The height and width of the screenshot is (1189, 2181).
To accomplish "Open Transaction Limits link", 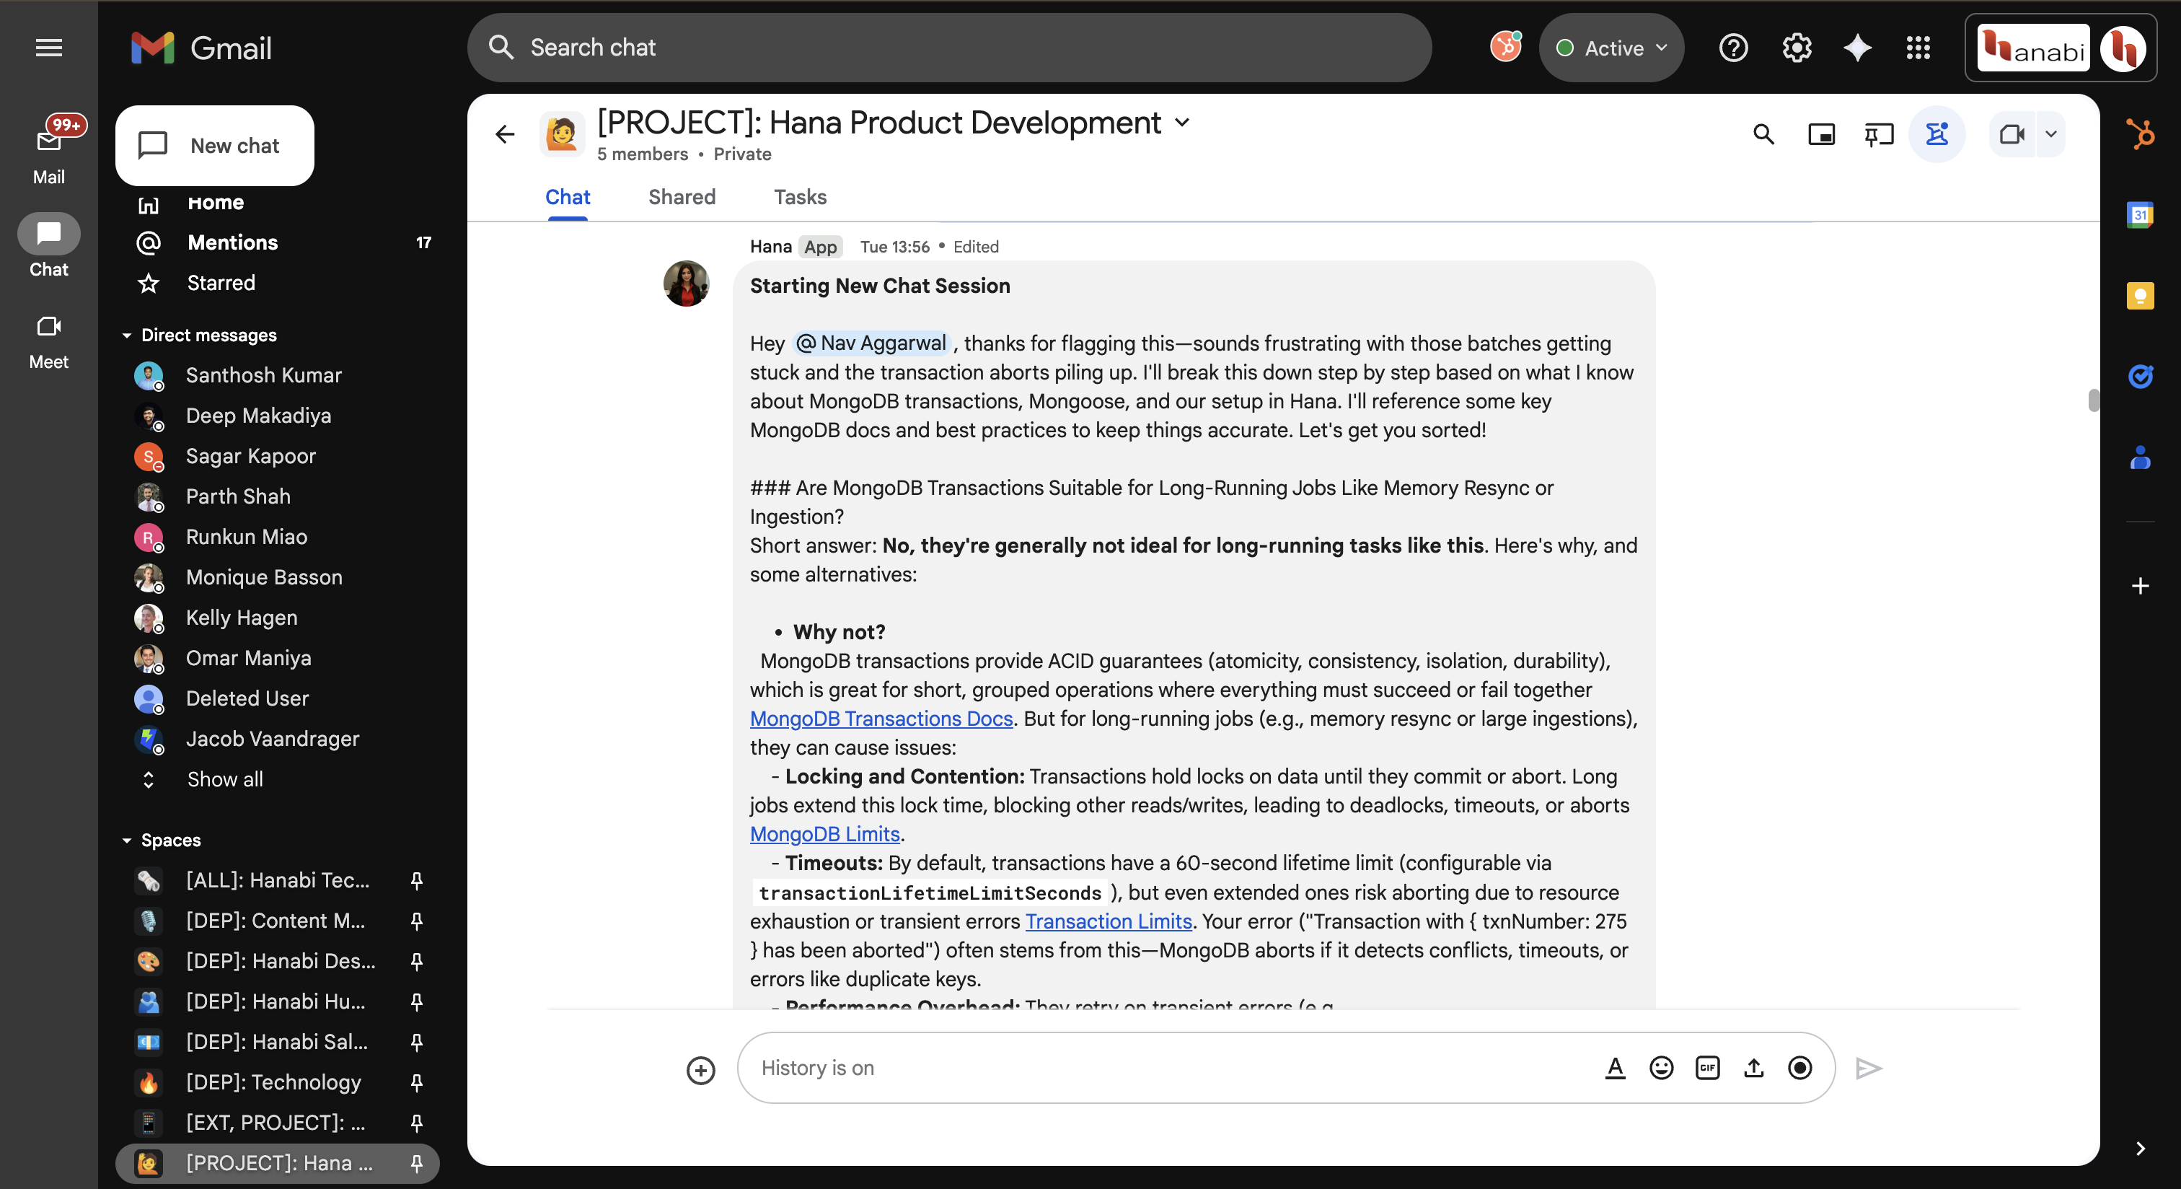I will point(1109,921).
